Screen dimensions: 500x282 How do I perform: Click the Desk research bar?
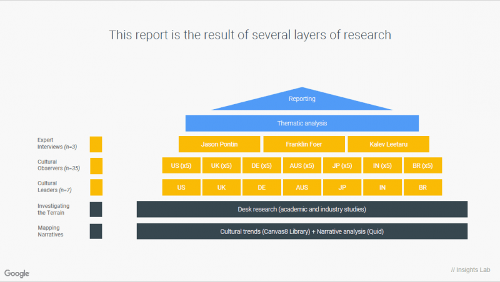[x=302, y=209]
